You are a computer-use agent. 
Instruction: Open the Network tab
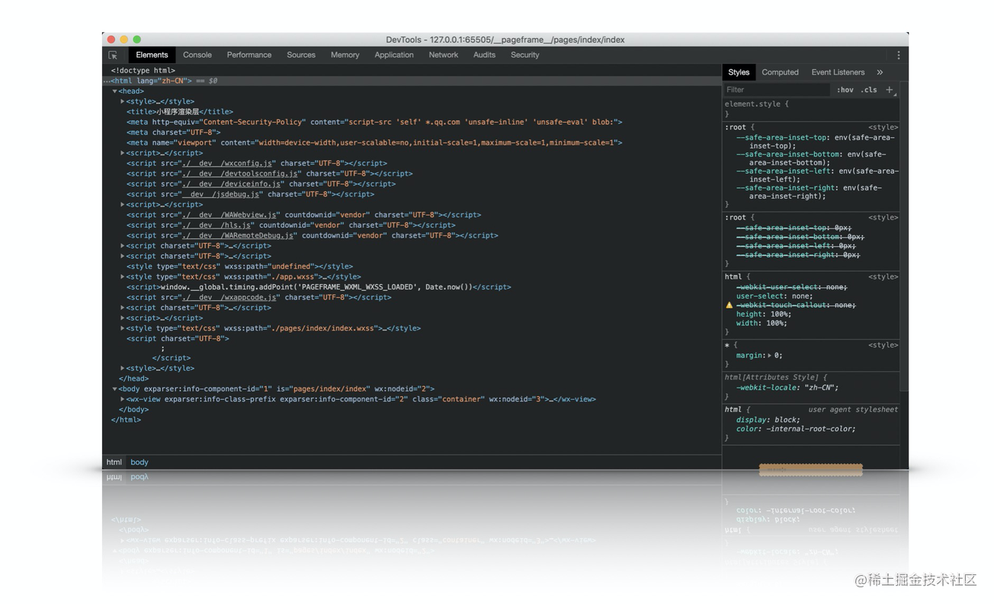click(x=443, y=55)
